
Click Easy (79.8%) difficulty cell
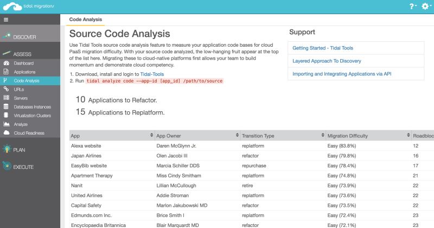point(369,156)
